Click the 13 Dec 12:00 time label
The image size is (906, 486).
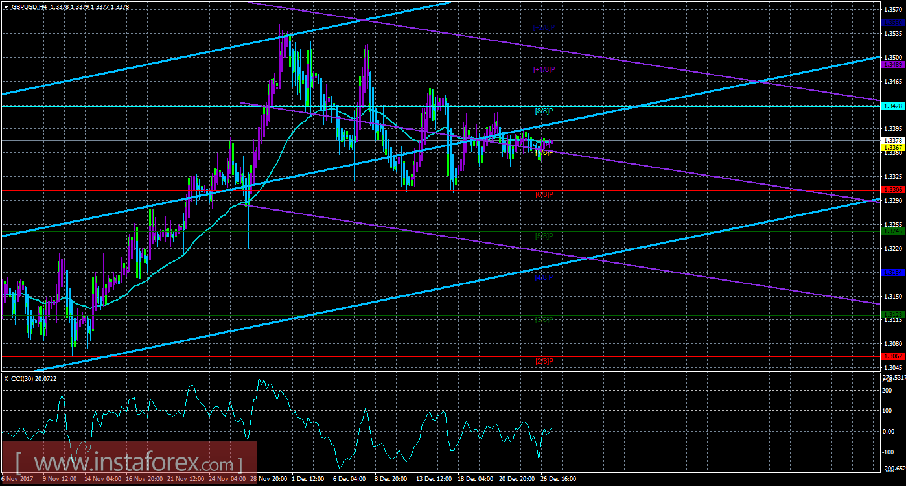coord(434,479)
